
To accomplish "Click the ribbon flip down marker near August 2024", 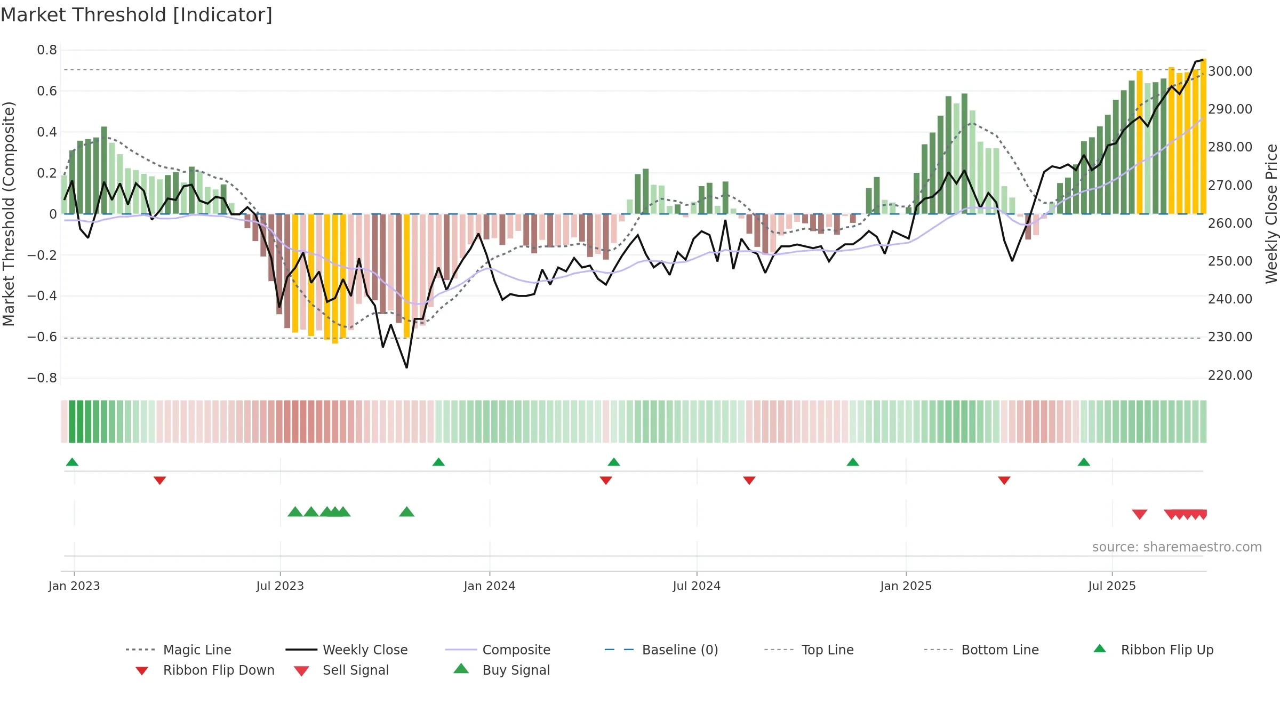I will 749,481.
